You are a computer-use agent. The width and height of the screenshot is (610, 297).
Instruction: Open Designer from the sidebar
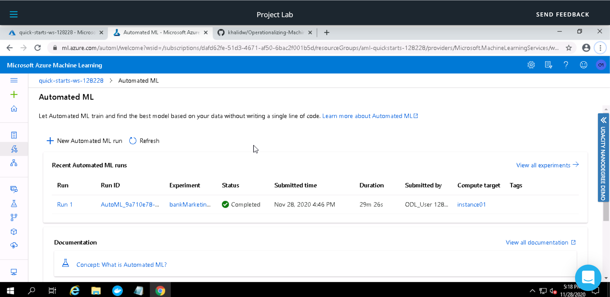14,163
